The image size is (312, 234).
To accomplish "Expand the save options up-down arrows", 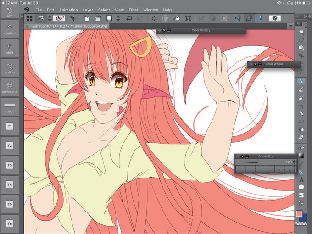I will pos(118,18).
